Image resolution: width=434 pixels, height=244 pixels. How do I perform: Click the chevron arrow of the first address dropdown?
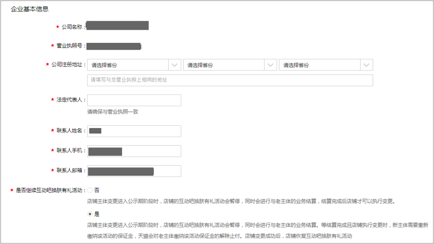[174, 65]
